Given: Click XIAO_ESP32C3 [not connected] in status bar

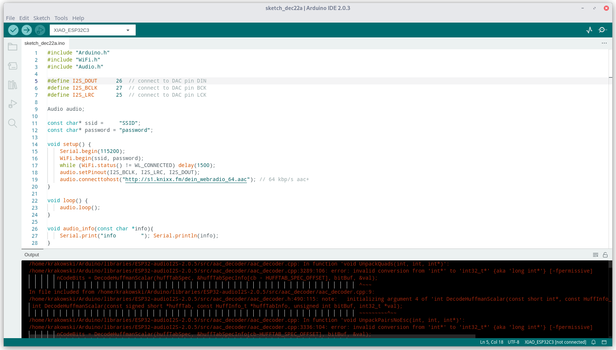Looking at the screenshot, I should 555,342.
